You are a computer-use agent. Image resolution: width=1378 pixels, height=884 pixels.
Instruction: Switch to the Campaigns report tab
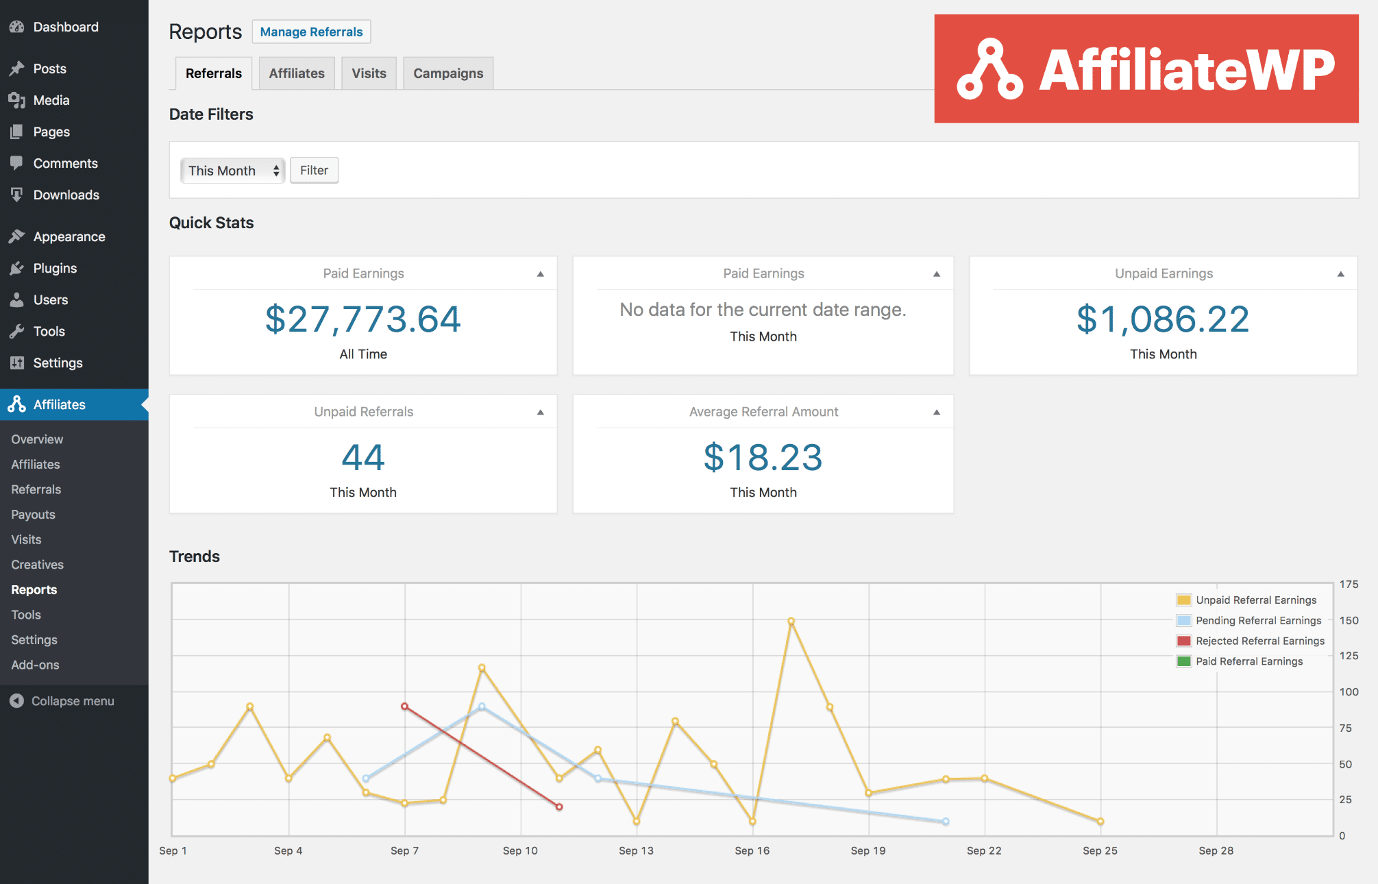[x=448, y=73]
